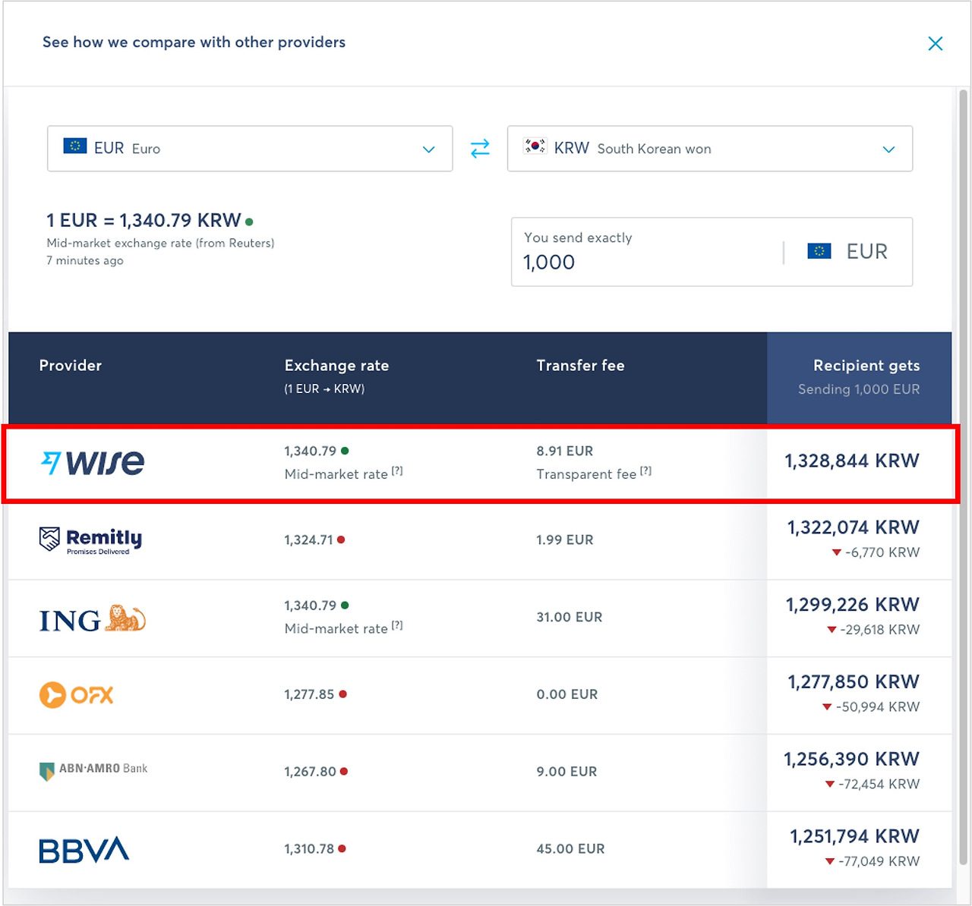Click the 1,267.80 ABN AMRO rate
972x906 pixels.
click(310, 772)
